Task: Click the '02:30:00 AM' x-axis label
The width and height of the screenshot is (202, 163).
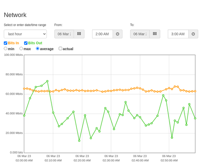Action: tap(111, 161)
